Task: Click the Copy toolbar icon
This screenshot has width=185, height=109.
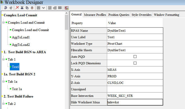Action: [27, 8]
